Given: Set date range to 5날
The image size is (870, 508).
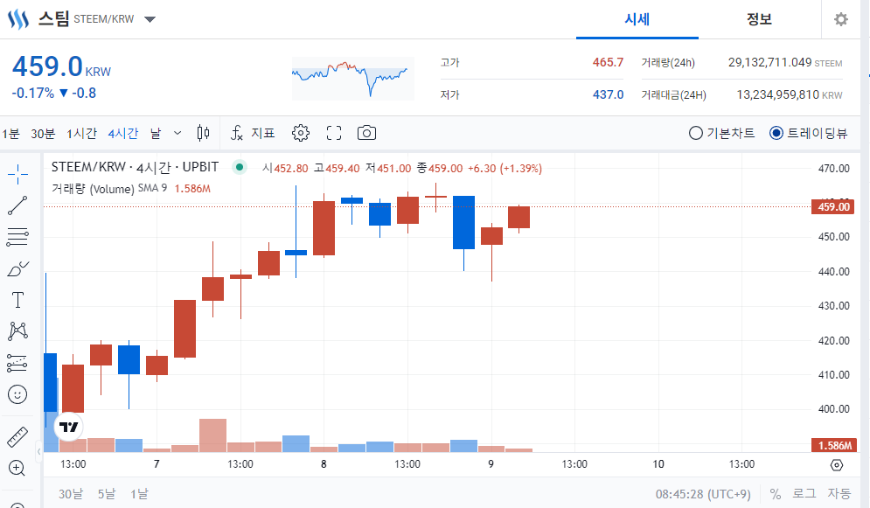Looking at the screenshot, I should tap(107, 494).
